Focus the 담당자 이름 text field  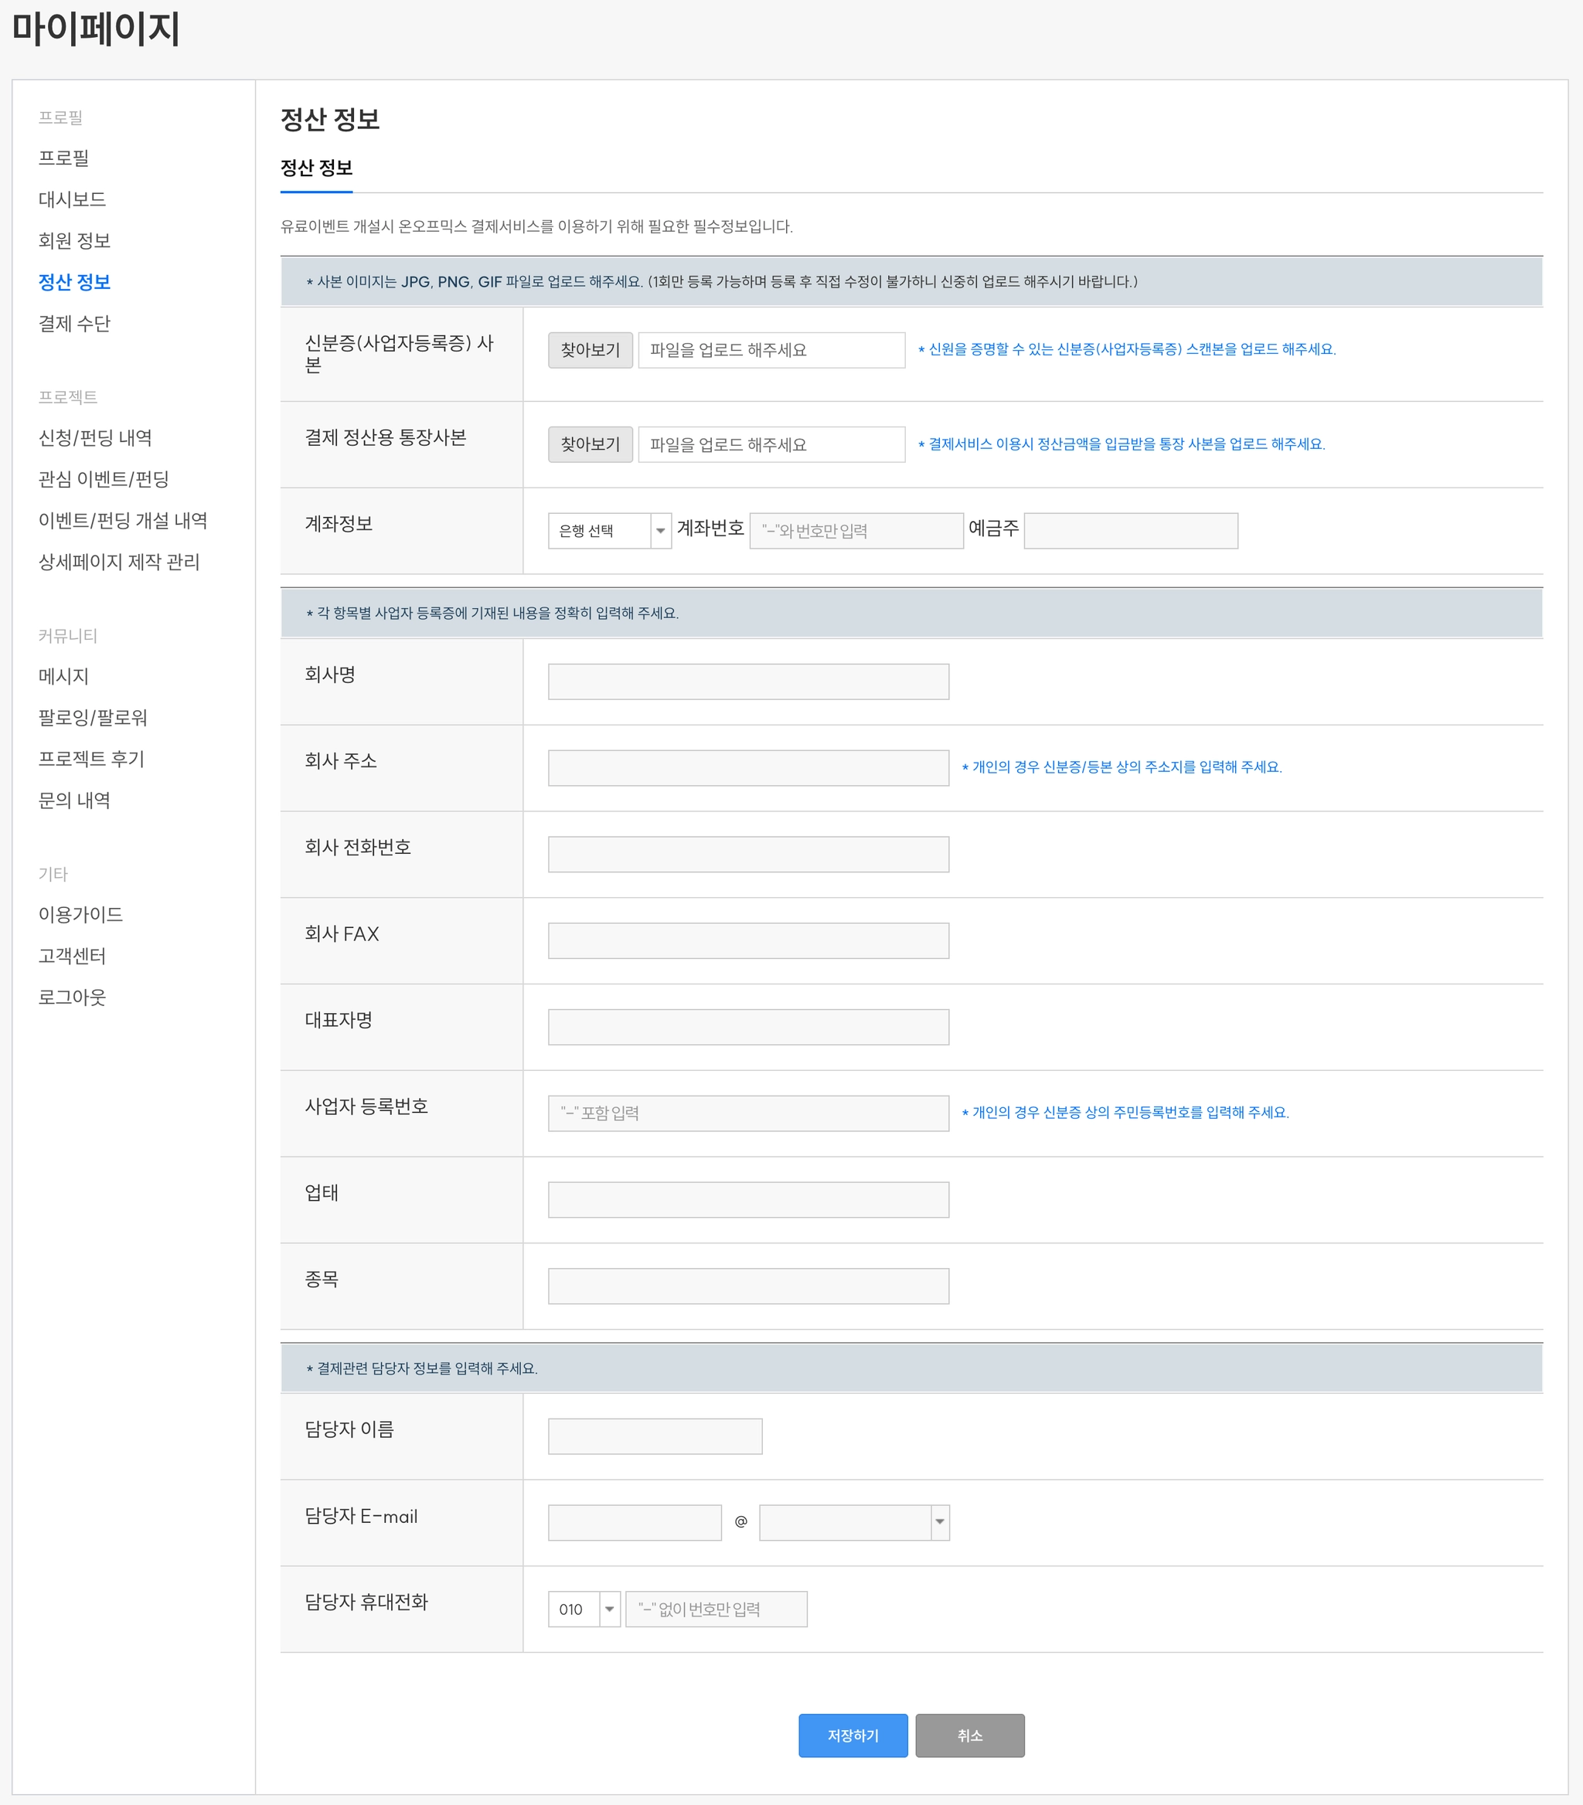655,1436
